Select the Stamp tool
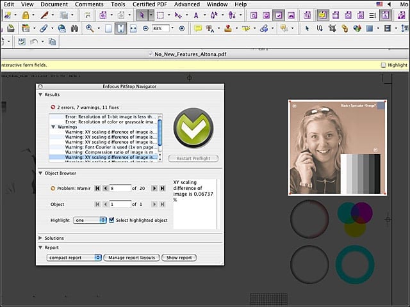The height and width of the screenshot is (307, 410). point(228,28)
